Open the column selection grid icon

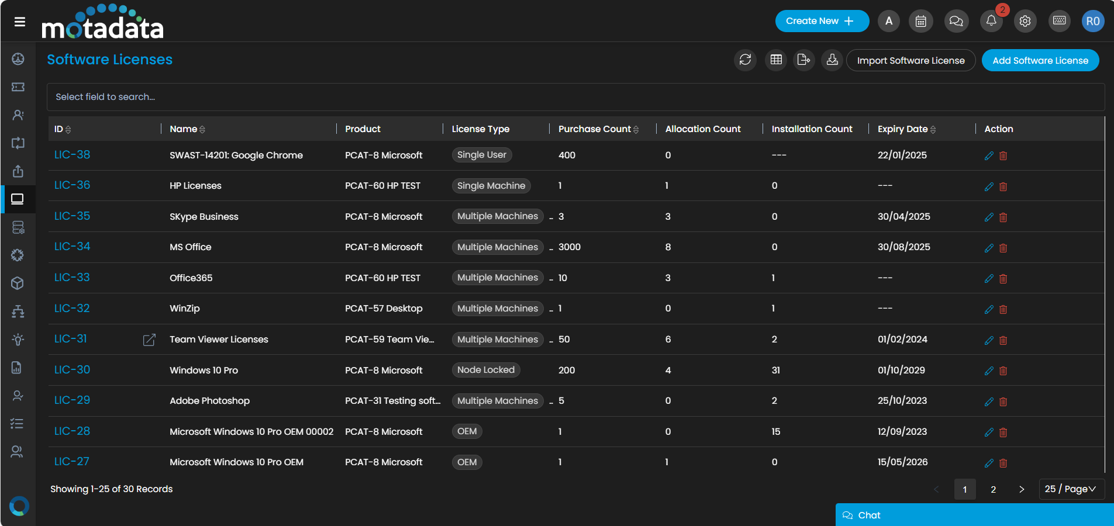pyautogui.click(x=776, y=60)
